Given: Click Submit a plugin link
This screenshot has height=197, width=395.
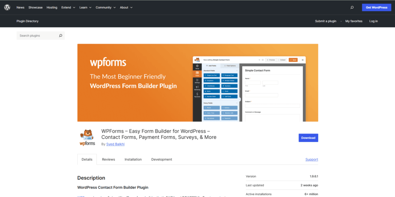Looking at the screenshot, I should 326,21.
